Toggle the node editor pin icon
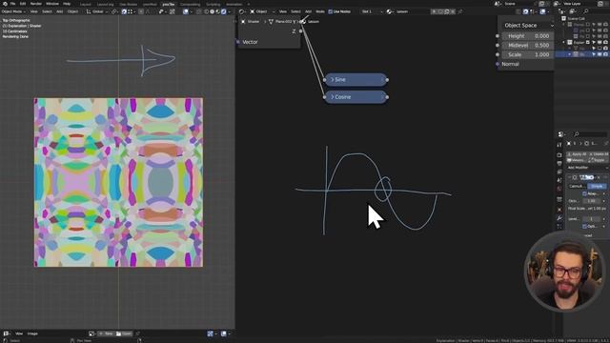Screen dimensions: 610x343 (x=460, y=11)
